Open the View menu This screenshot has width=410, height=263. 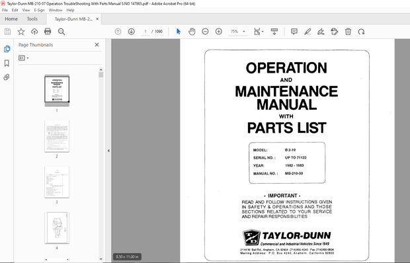coord(26,10)
